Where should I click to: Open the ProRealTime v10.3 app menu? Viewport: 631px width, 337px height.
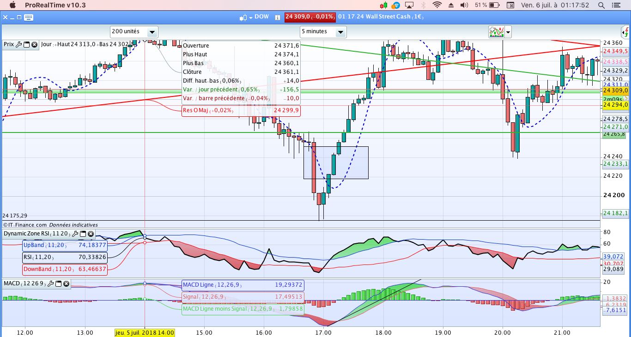click(x=55, y=5)
